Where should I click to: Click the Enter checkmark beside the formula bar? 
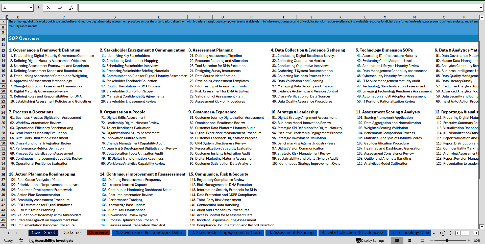(60, 8)
